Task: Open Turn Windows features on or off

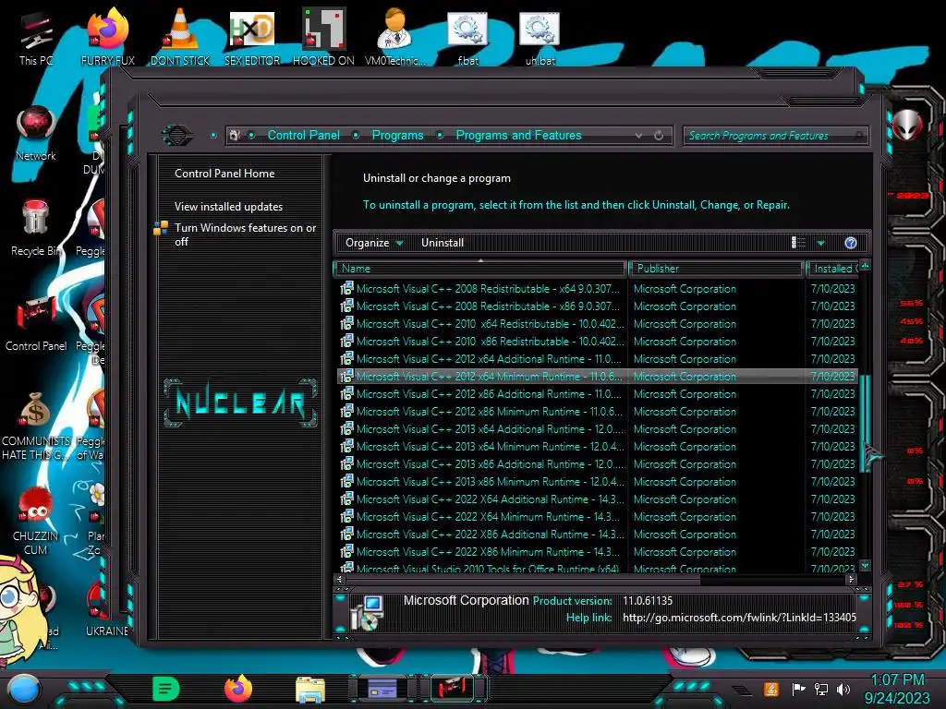Action: coord(245,234)
